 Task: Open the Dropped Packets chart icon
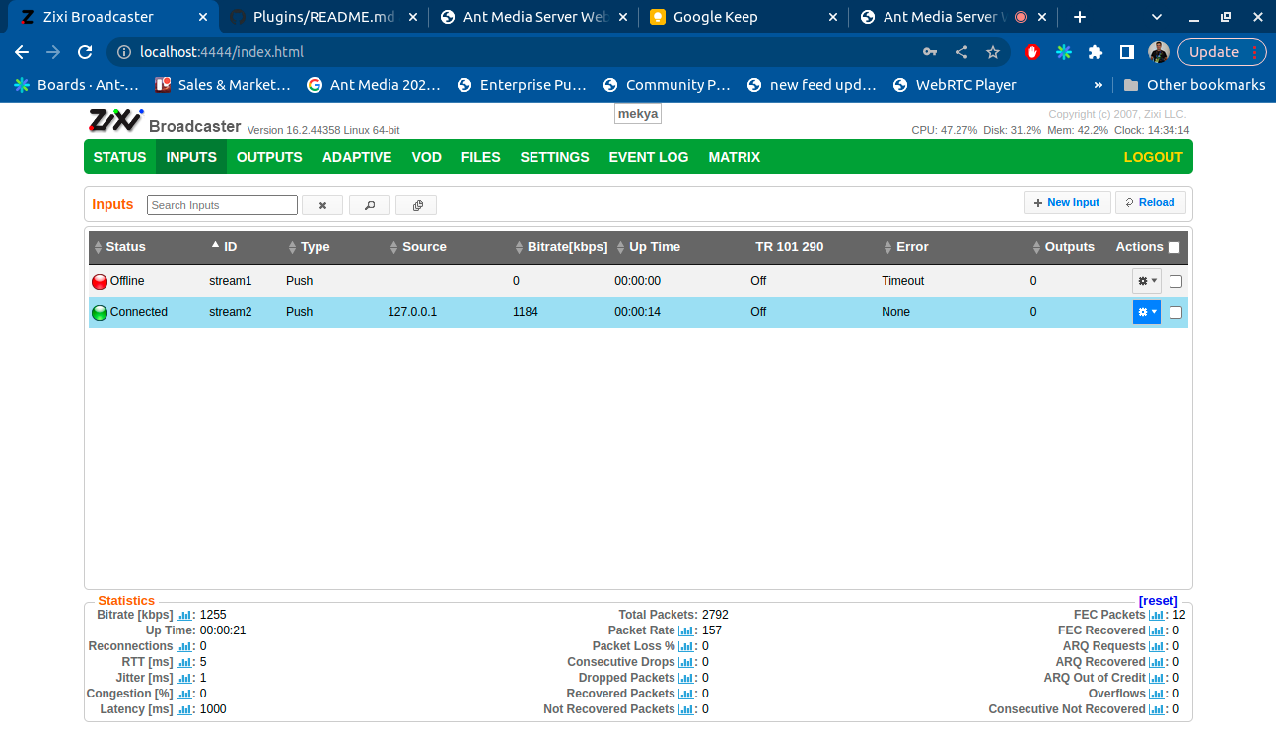[x=686, y=678]
